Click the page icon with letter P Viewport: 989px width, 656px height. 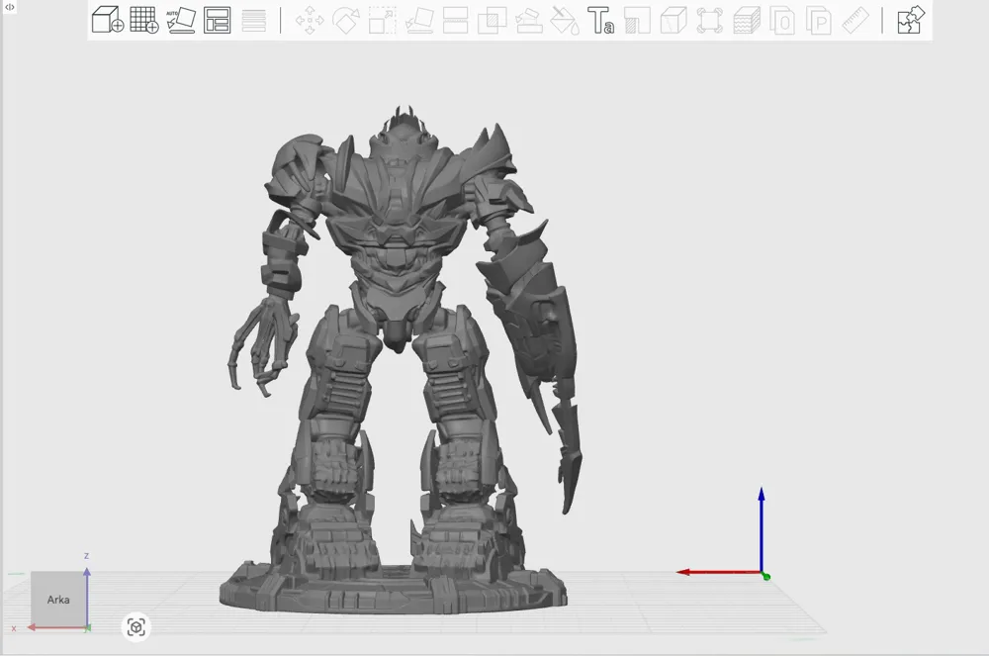click(819, 20)
